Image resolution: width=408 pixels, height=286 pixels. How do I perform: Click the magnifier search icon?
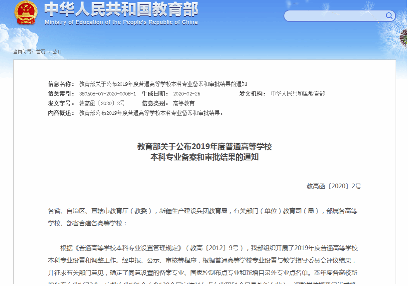click(x=389, y=16)
